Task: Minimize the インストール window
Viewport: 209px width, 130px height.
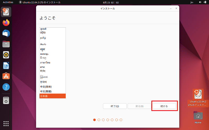Action: 171,9
